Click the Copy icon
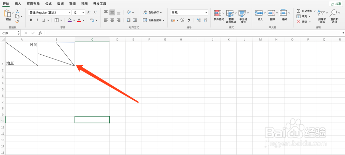The height and width of the screenshot is (155, 345). (17, 16)
